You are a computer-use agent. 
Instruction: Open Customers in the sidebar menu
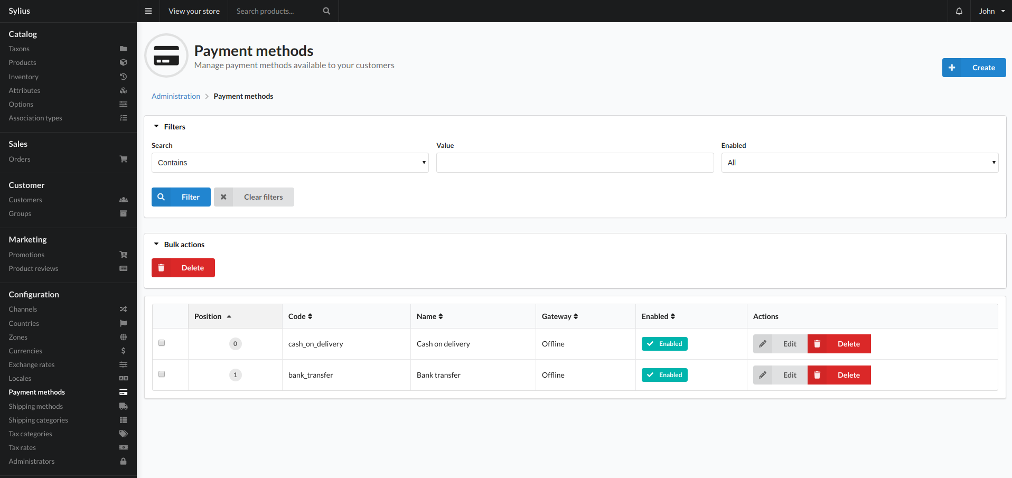68,200
